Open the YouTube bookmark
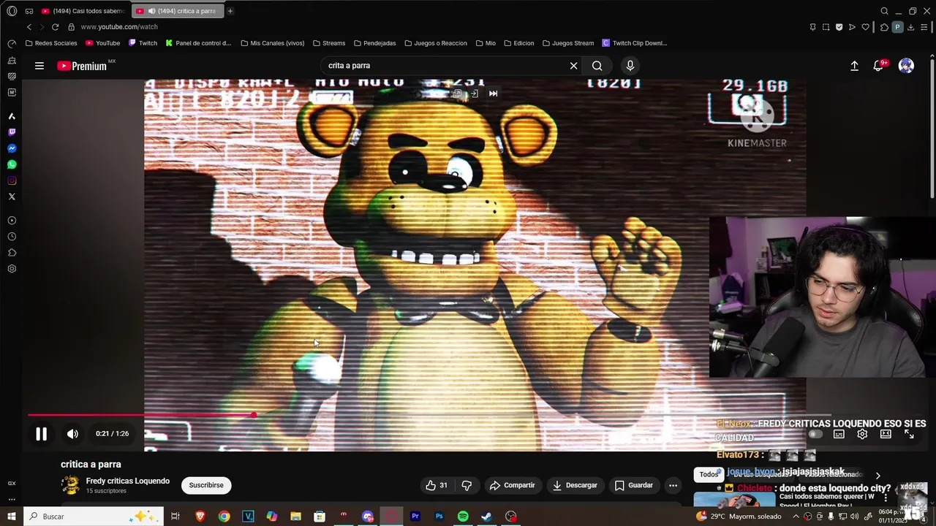Viewport: 936px width, 526px height. coord(102,43)
